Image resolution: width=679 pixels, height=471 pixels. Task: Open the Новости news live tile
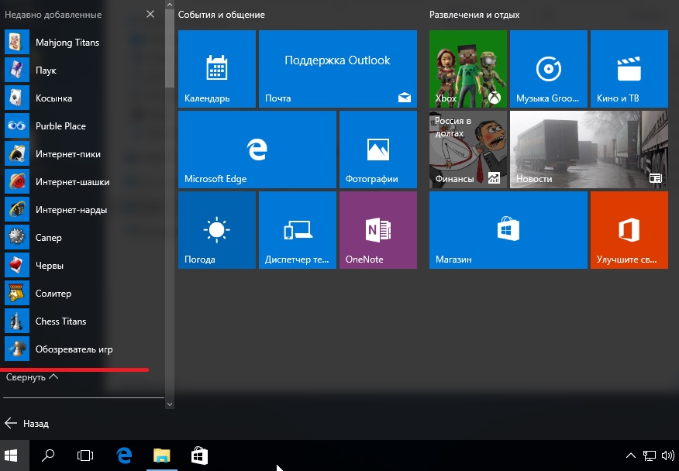click(x=589, y=150)
